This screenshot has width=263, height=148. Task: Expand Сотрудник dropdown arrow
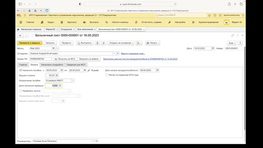click(x=114, y=53)
